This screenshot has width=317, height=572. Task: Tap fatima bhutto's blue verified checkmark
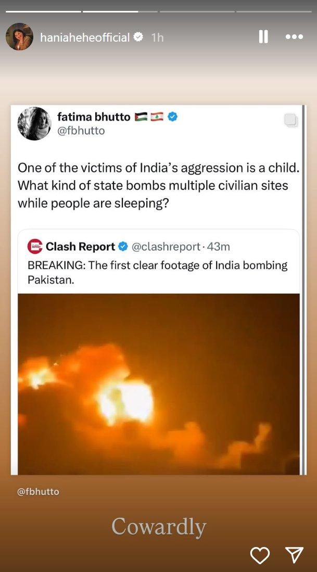[x=172, y=117]
